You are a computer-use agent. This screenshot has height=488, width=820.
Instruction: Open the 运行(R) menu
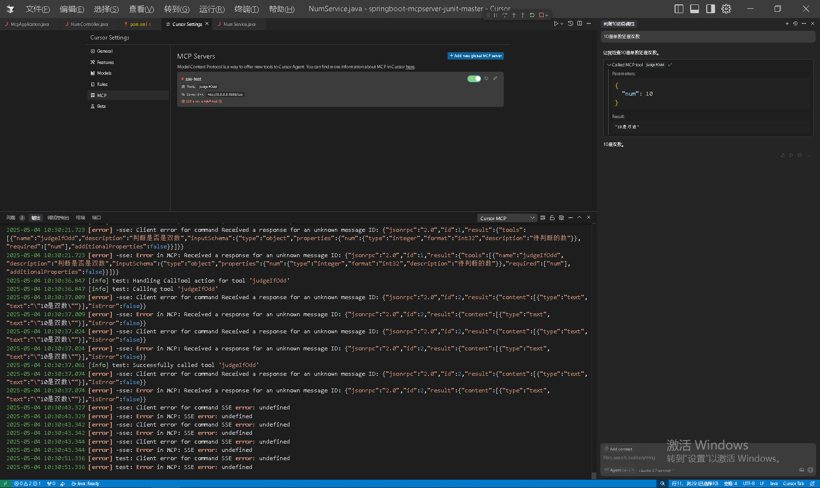point(212,9)
